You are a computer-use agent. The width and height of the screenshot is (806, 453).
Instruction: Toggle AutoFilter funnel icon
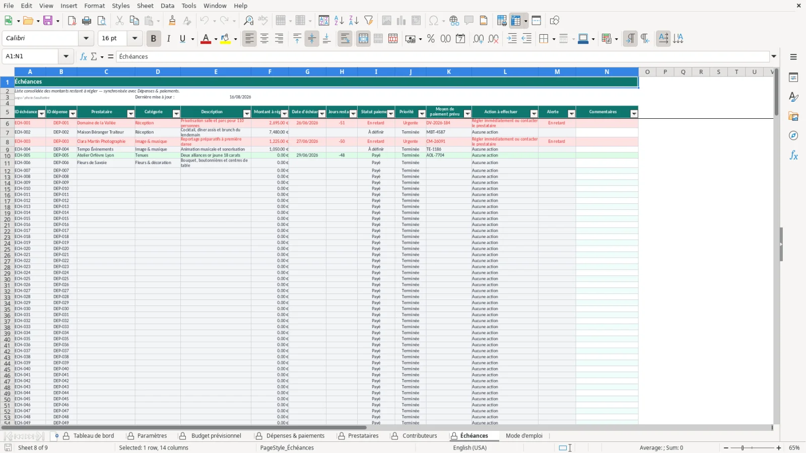[x=369, y=21]
